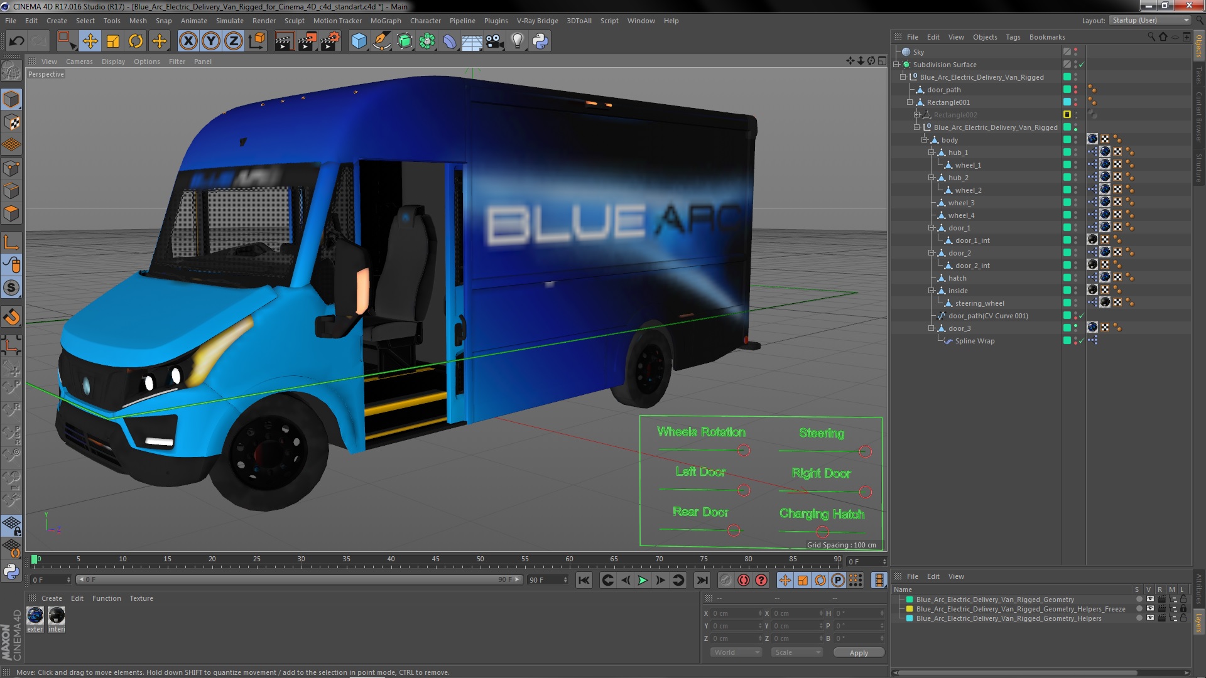Collapse the hub_1 object node

point(931,153)
